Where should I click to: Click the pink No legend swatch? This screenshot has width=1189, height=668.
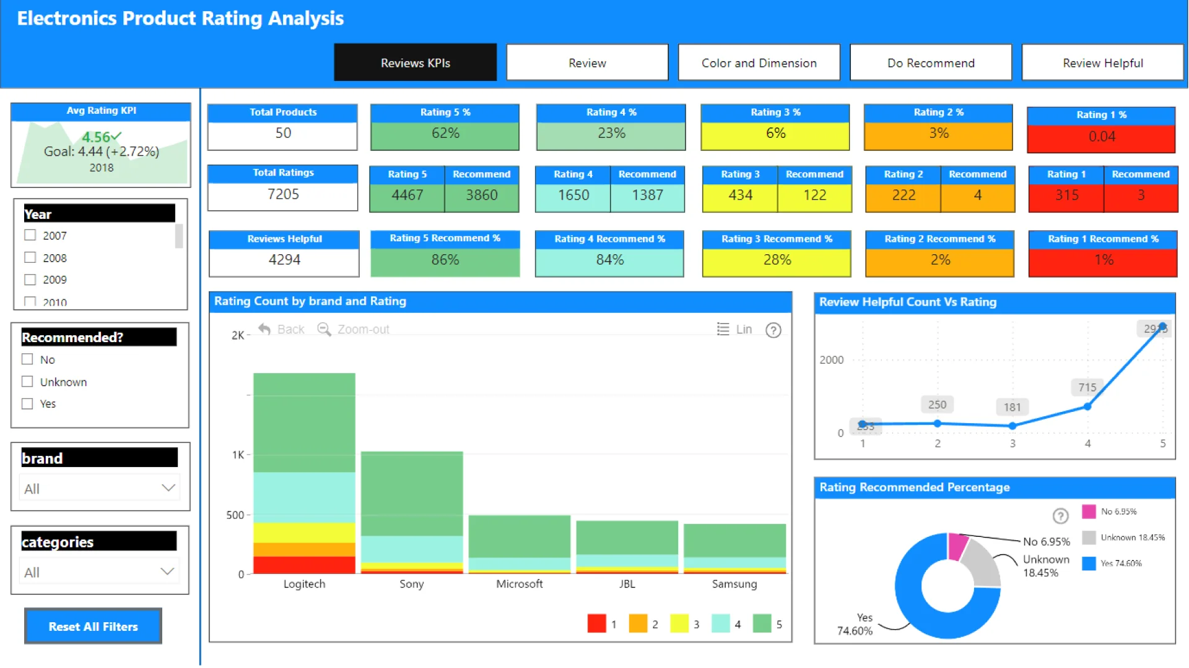point(1089,512)
